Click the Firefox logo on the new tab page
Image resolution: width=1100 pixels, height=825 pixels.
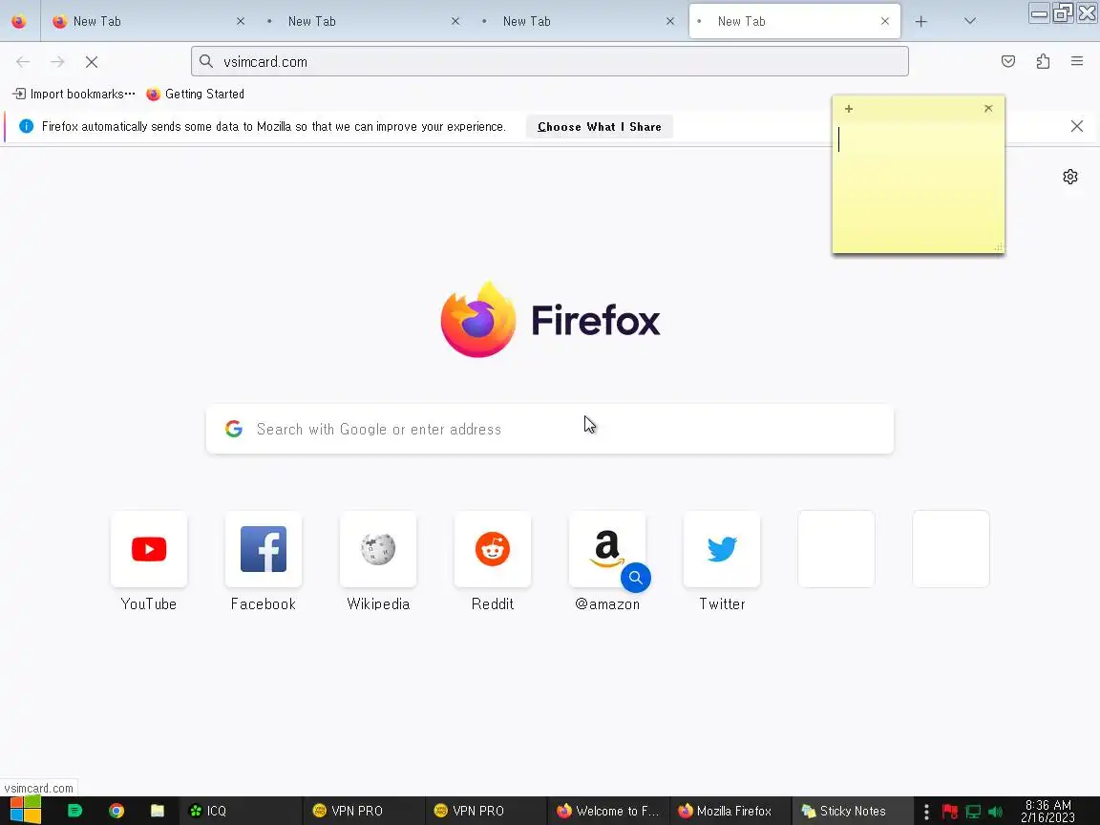point(477,320)
